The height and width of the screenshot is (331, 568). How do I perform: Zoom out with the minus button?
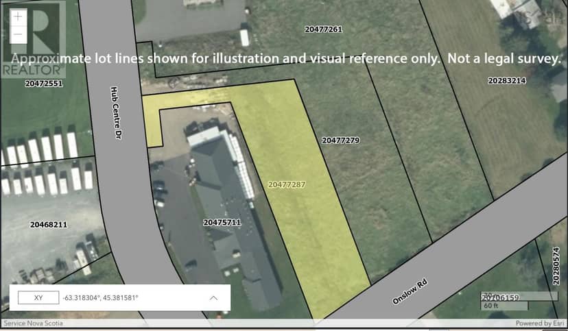(x=18, y=35)
